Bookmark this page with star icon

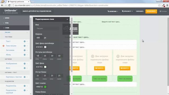point(159,5)
